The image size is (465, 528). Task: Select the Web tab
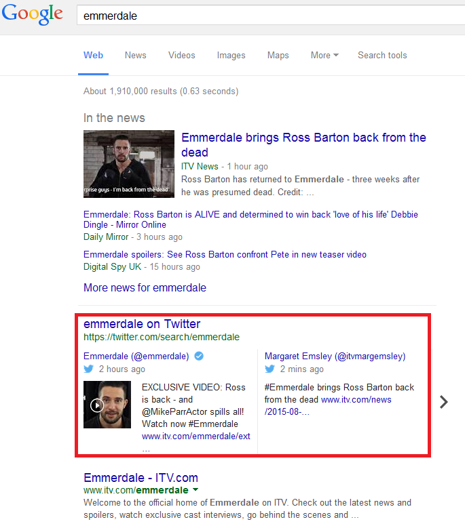point(94,55)
